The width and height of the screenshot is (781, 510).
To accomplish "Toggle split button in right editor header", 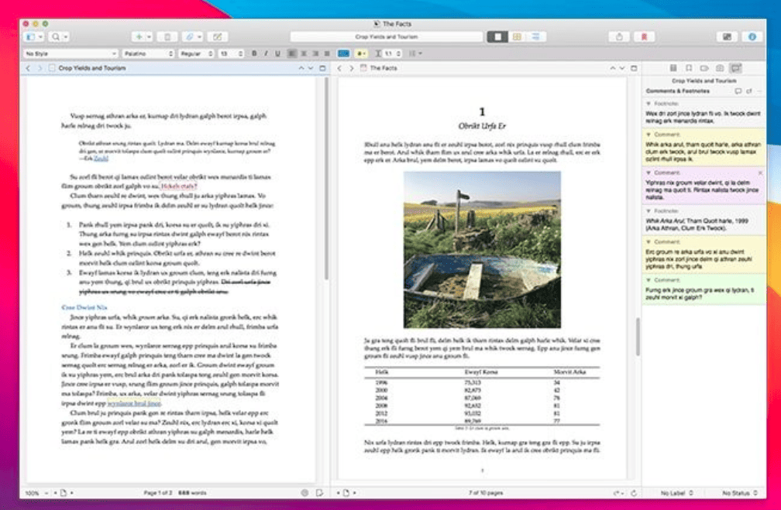I will pos(634,68).
